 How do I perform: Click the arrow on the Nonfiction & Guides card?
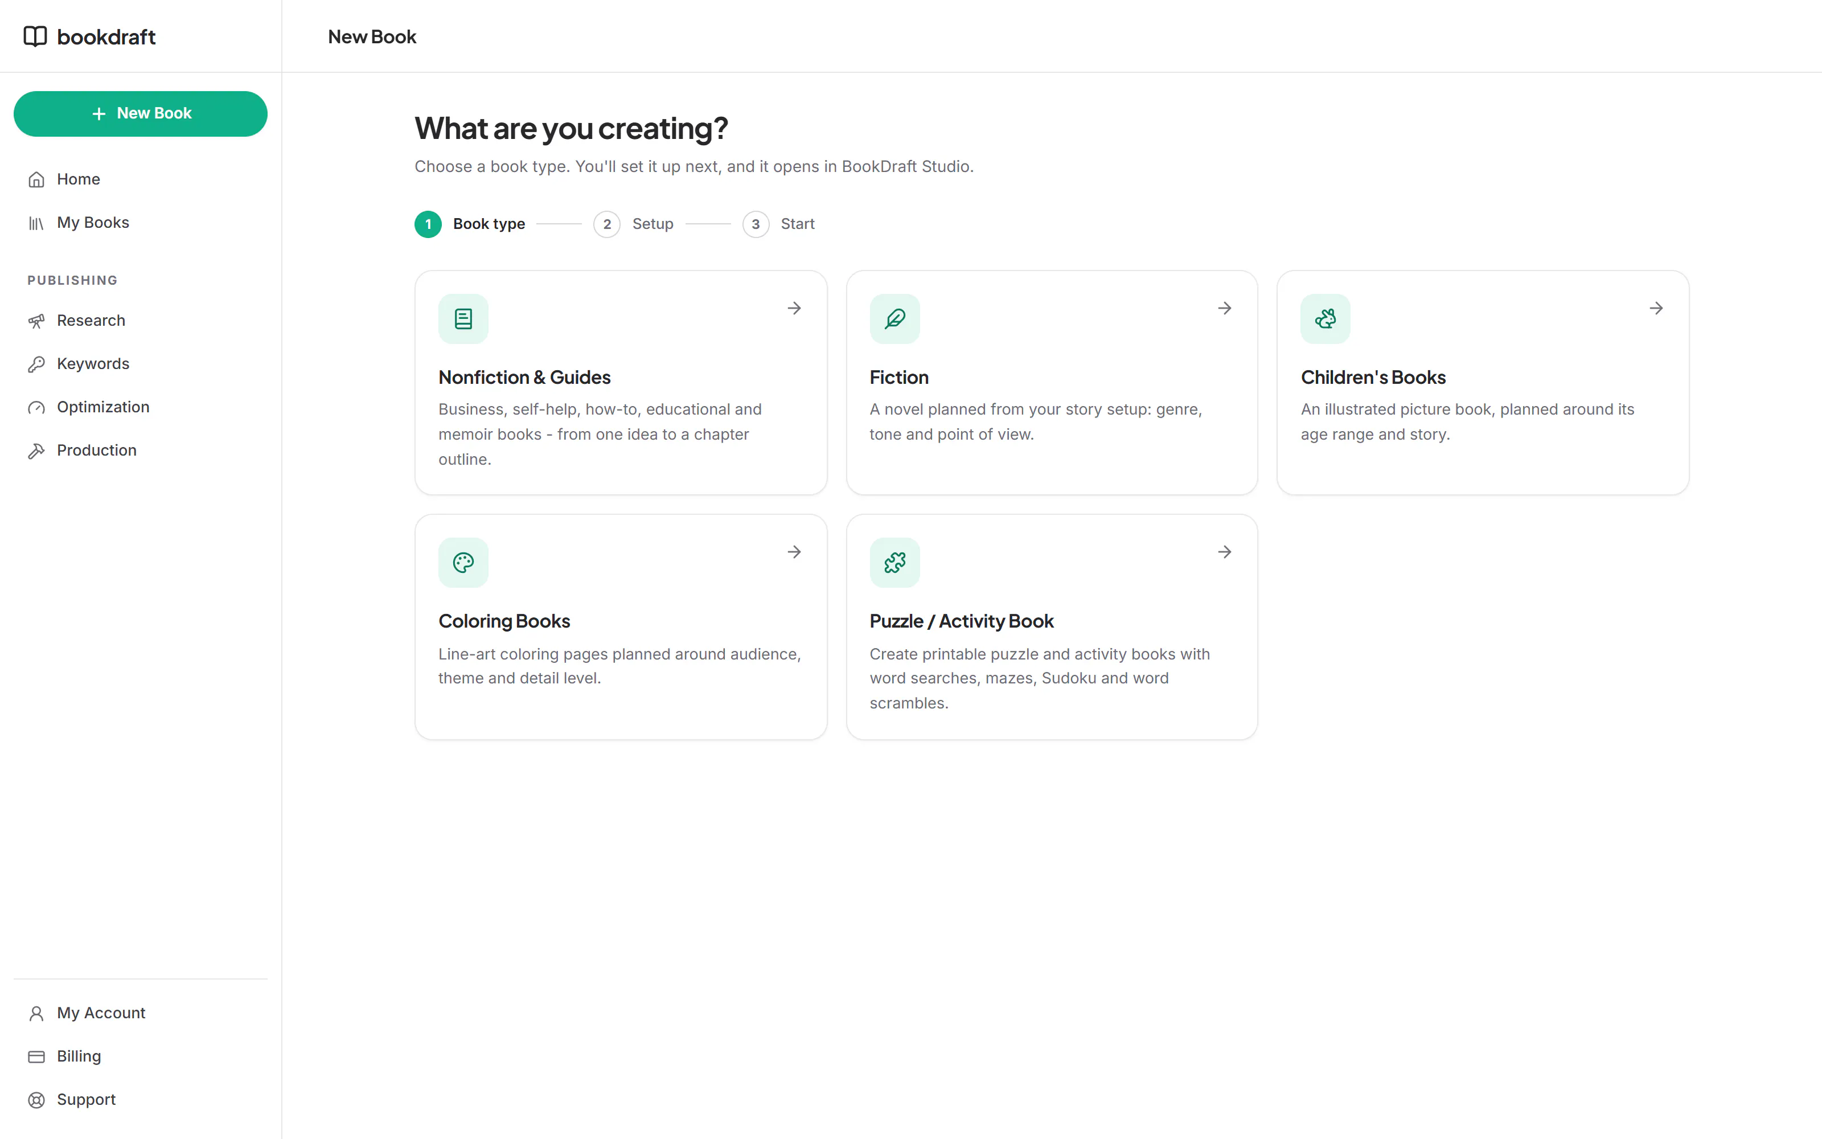coord(794,308)
